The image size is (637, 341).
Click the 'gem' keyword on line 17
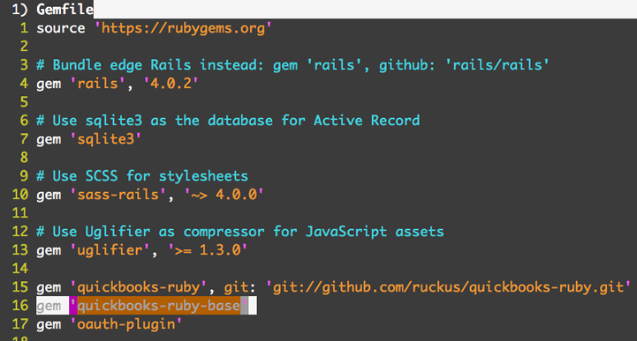[x=49, y=325]
